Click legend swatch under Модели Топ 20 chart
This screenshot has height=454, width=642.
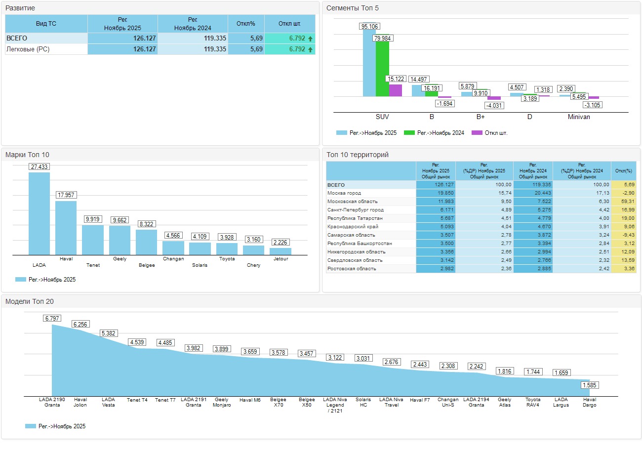click(30, 426)
